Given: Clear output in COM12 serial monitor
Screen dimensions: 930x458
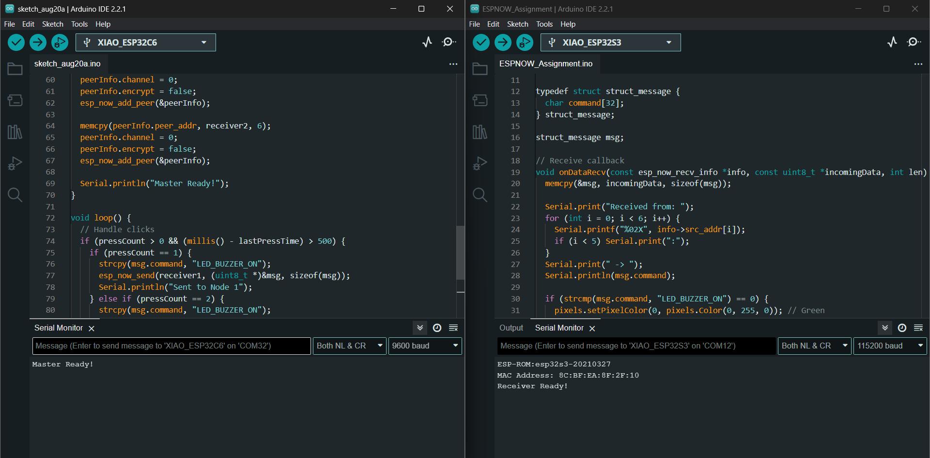Looking at the screenshot, I should [x=918, y=328].
